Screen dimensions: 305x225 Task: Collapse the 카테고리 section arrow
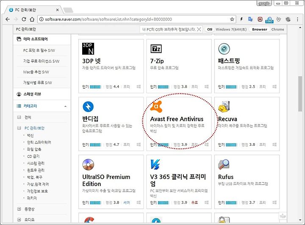click(65, 106)
